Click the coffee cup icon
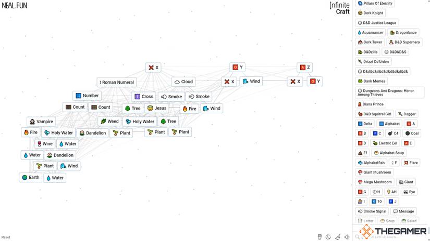Screen dimensions: 430x241 (x=319, y=237)
